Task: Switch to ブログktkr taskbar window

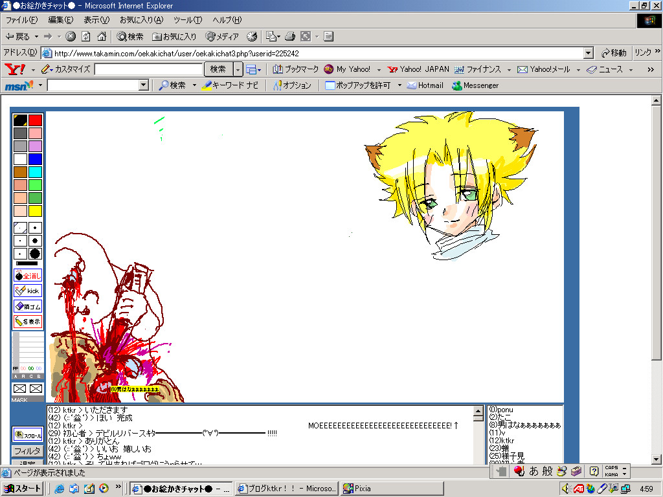Action: click(287, 489)
